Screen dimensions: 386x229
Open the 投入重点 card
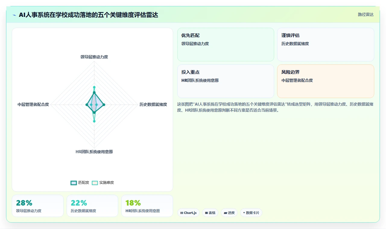click(226, 81)
